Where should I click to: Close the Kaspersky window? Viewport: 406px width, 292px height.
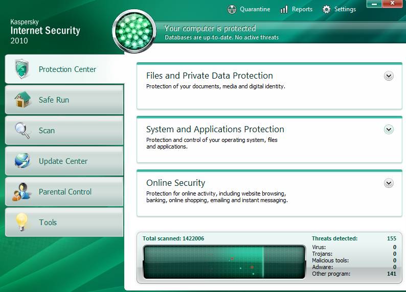point(392,4)
